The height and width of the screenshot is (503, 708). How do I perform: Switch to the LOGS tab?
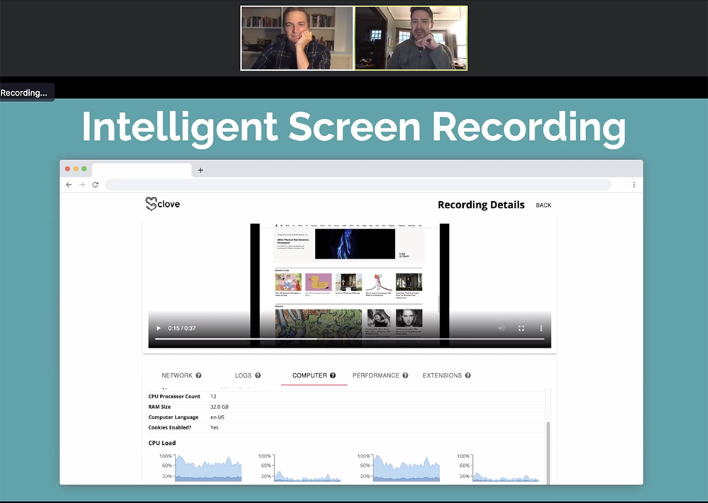point(243,375)
